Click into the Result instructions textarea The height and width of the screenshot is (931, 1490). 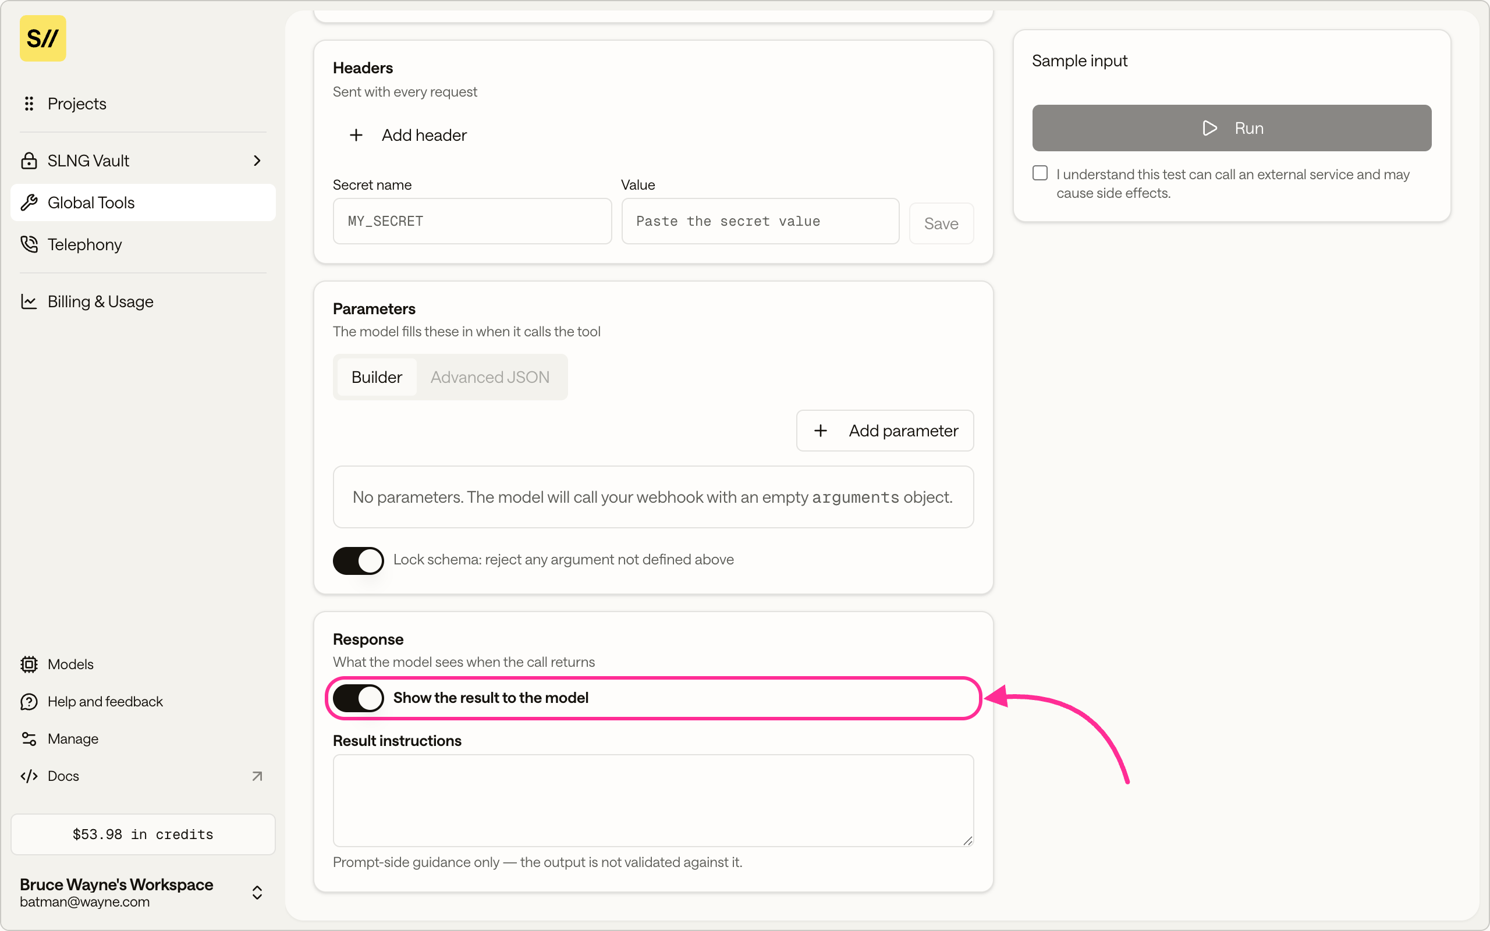[x=653, y=801]
